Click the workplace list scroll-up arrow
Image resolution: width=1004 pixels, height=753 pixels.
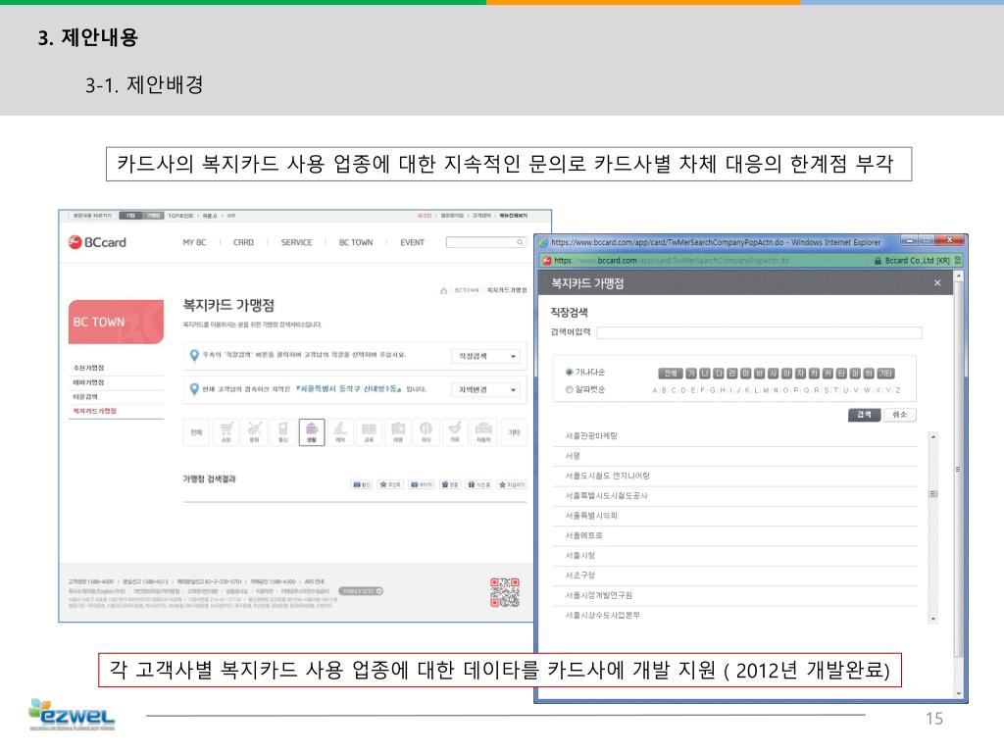click(x=933, y=436)
